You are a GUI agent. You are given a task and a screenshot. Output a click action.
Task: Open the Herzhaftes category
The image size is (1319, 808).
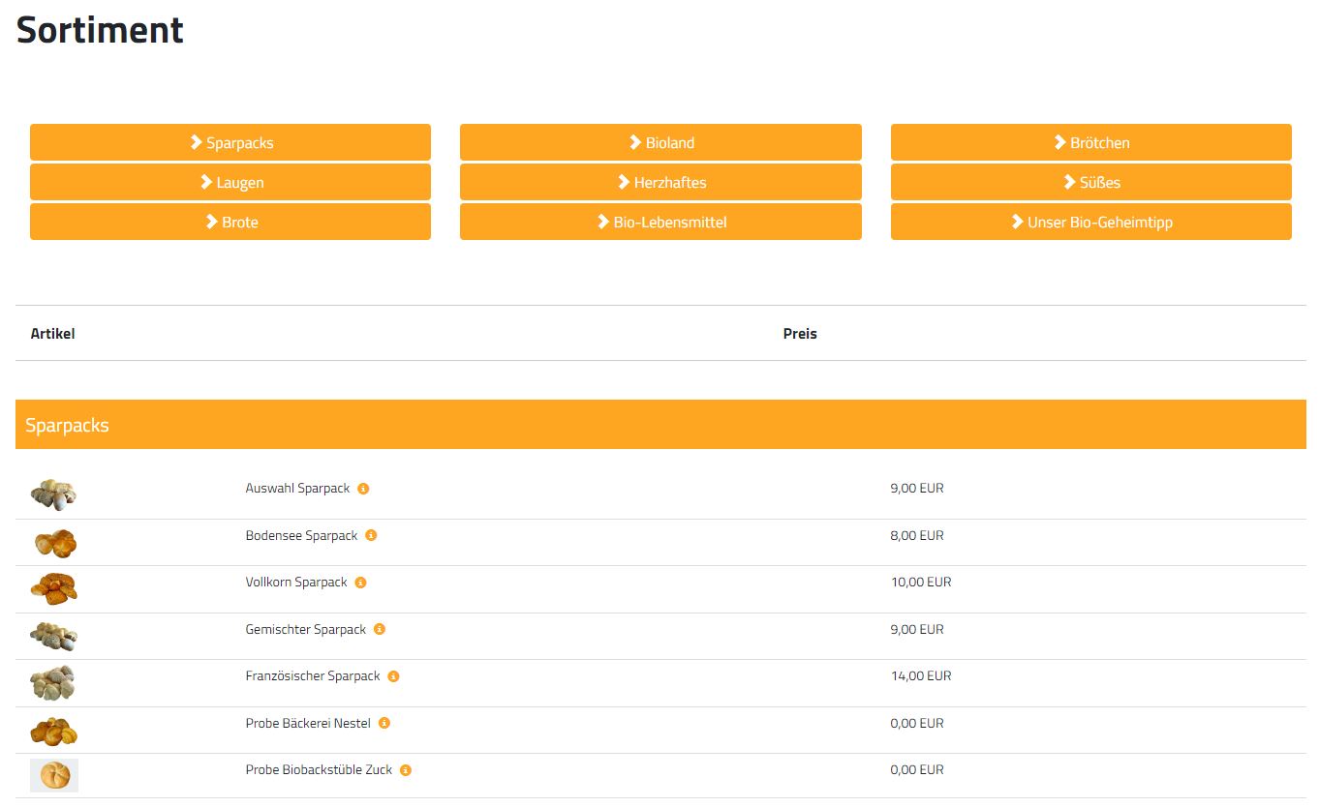coord(660,182)
